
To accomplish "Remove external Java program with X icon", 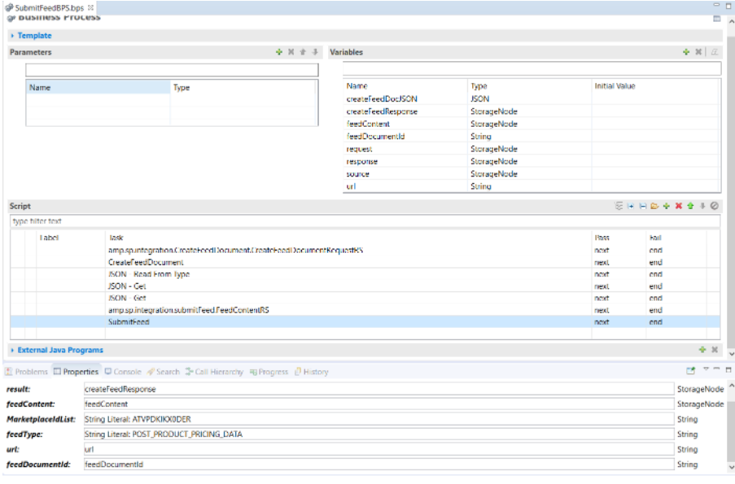I will pos(715,350).
